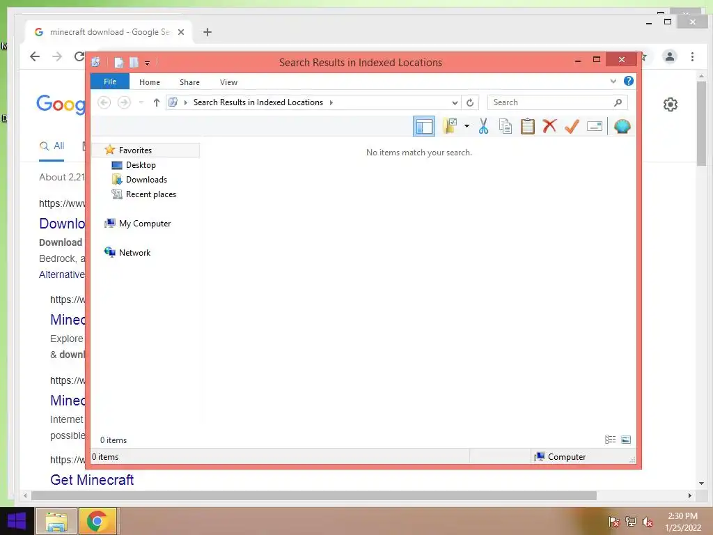Open dropdown arrow next to folder options icon
The image size is (713, 535).
[467, 126]
